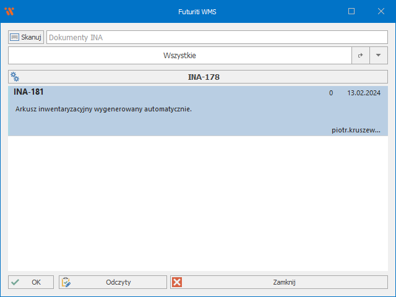This screenshot has height=297, width=396.
Task: Expand the dropdown arrow next to Wszystkie
Action: click(379, 55)
